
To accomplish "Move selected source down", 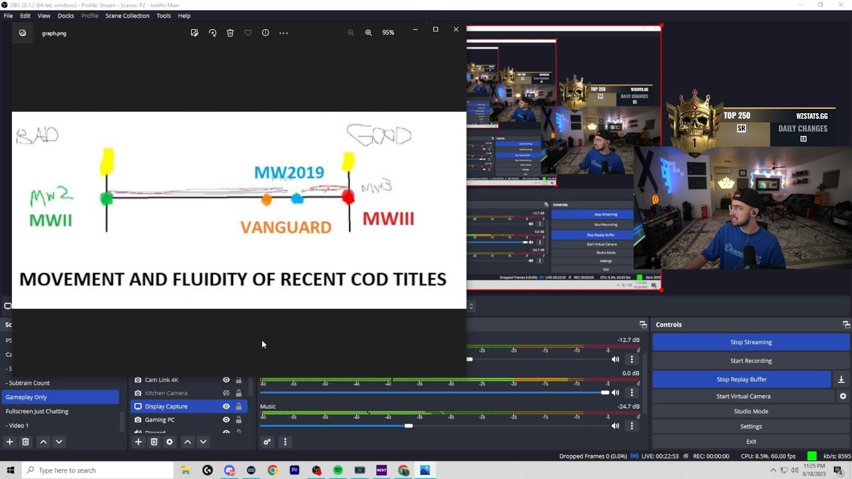I will 203,442.
